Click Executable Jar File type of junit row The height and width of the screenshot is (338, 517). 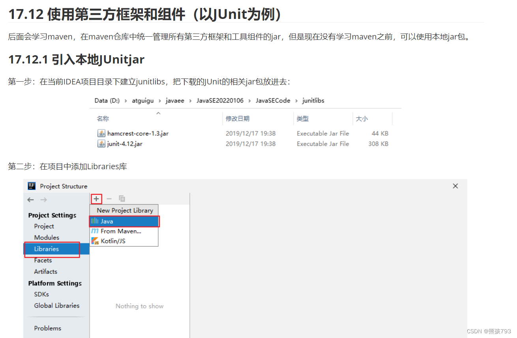[x=323, y=144]
